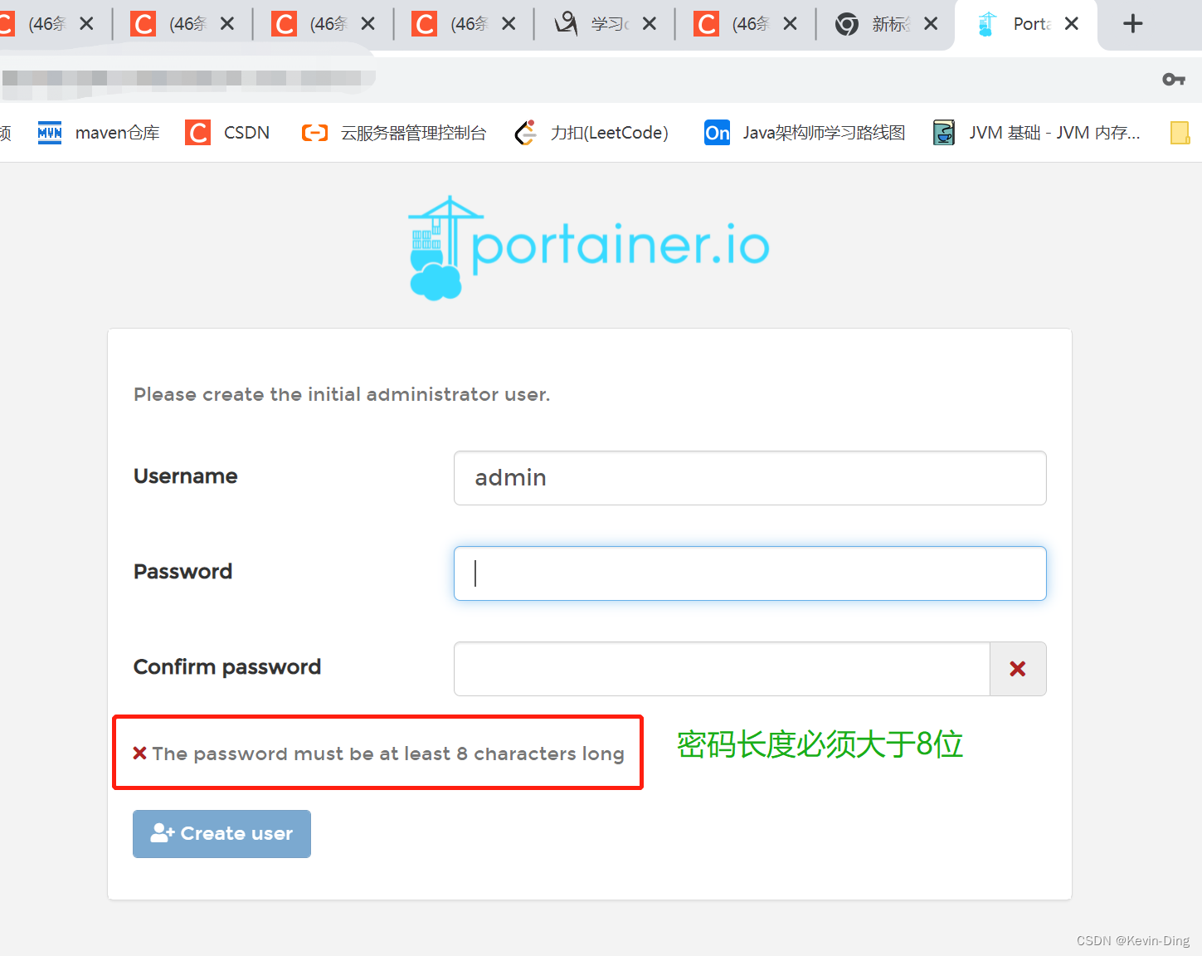The width and height of the screenshot is (1202, 956).
Task: Close the active Portainer tab
Action: click(x=1072, y=23)
